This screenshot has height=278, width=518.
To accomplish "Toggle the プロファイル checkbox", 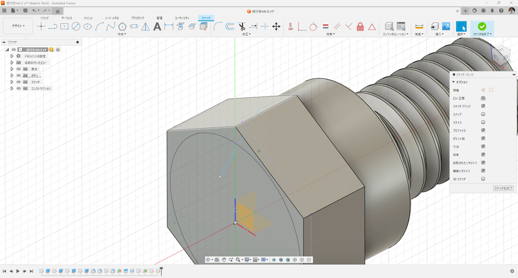I will 483,130.
